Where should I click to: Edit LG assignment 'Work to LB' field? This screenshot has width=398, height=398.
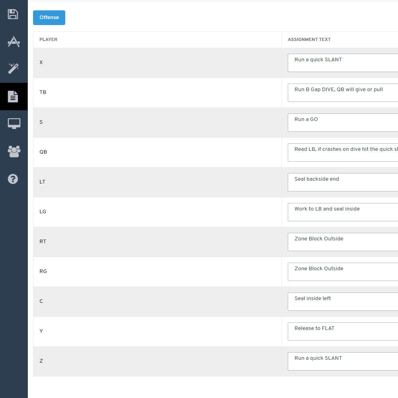[343, 212]
